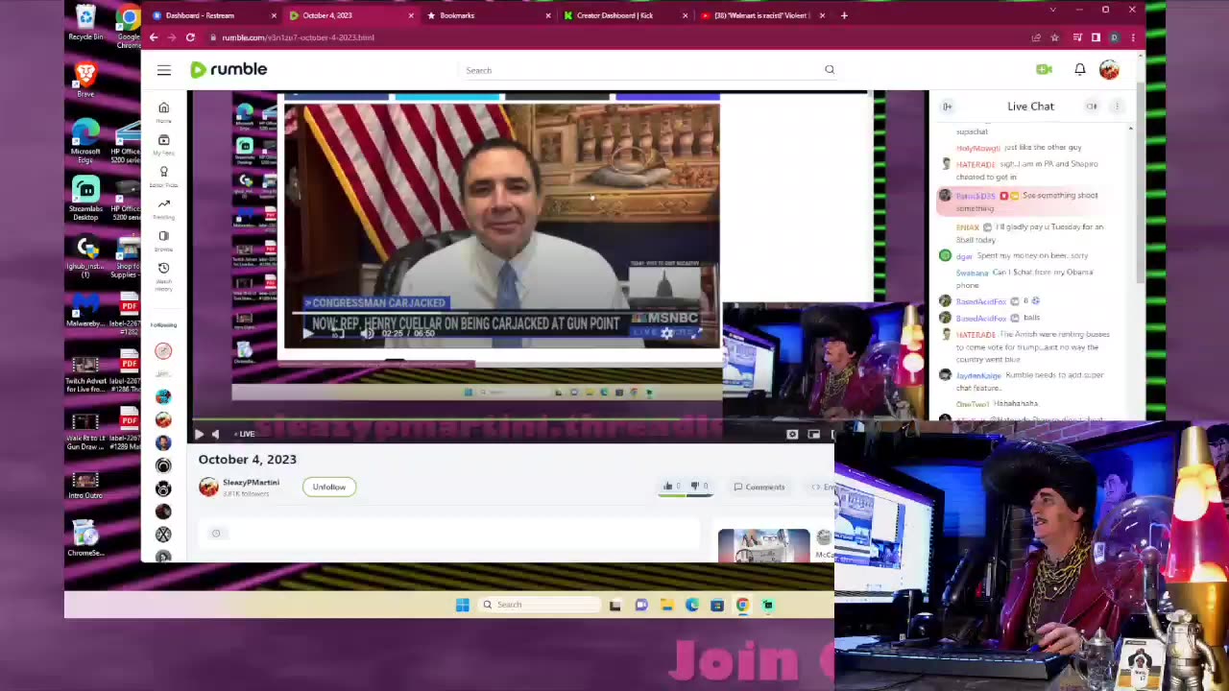The image size is (1229, 691).
Task: Click the search magnifier icon in Rumble
Action: (x=830, y=70)
